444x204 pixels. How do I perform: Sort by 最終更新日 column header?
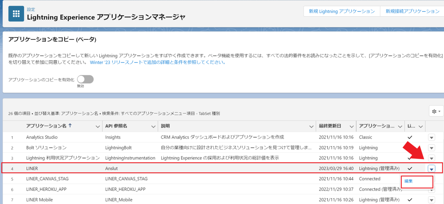click(330, 126)
